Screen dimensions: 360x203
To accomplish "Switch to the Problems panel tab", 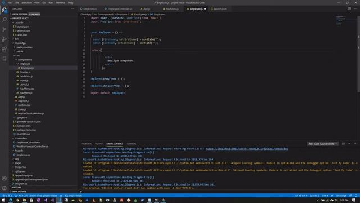I will coord(86,144).
